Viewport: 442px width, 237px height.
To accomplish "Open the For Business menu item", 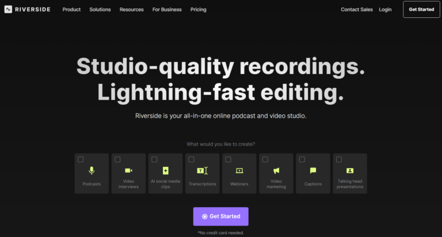I will pos(167,10).
